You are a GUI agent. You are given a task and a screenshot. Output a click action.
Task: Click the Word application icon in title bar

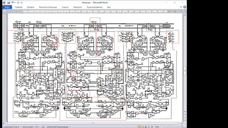pos(4,2)
